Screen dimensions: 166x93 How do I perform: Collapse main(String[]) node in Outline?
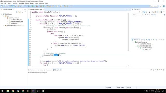[136, 46]
